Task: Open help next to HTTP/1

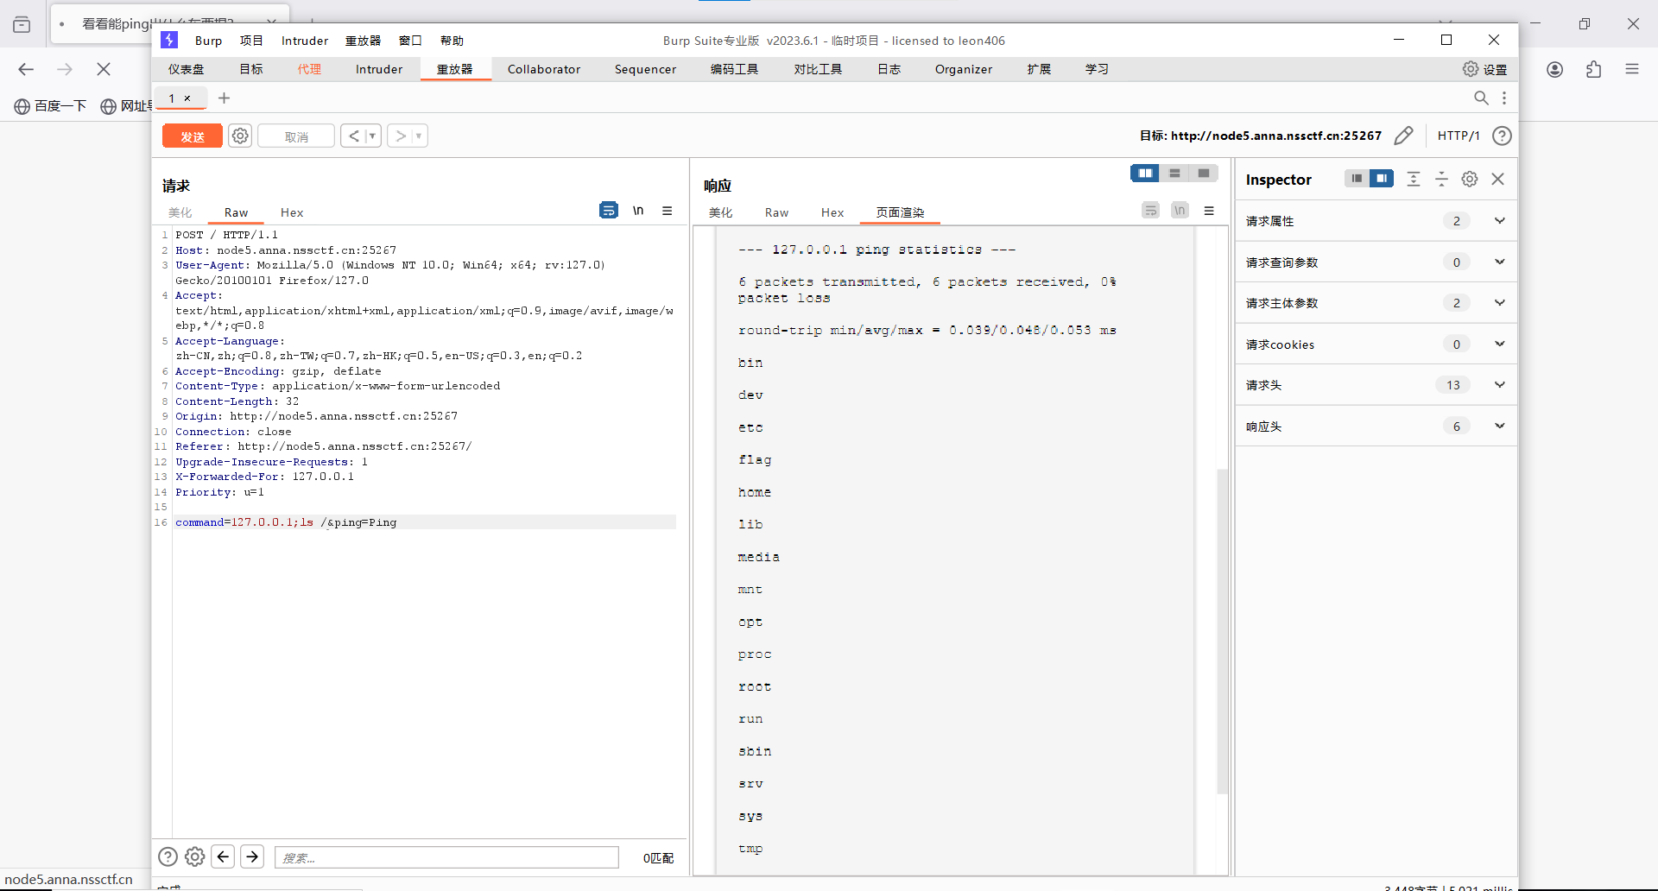Action: pos(1502,136)
